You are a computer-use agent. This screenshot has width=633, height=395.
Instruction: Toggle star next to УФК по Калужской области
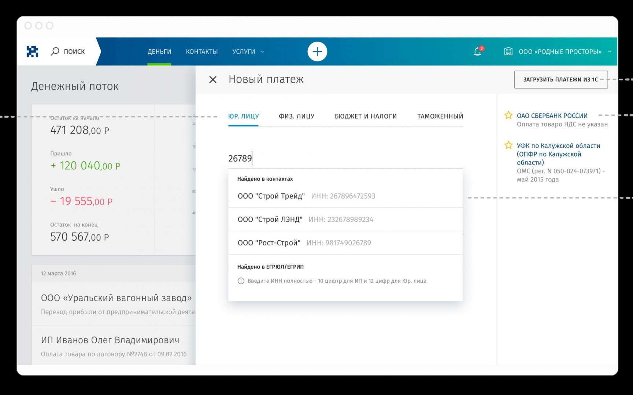508,145
